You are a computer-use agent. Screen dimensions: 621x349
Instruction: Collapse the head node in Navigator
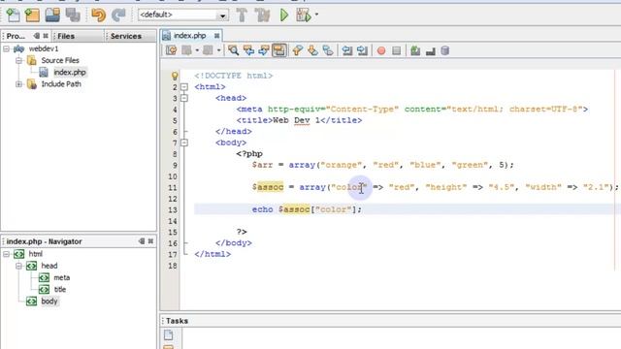click(x=18, y=266)
